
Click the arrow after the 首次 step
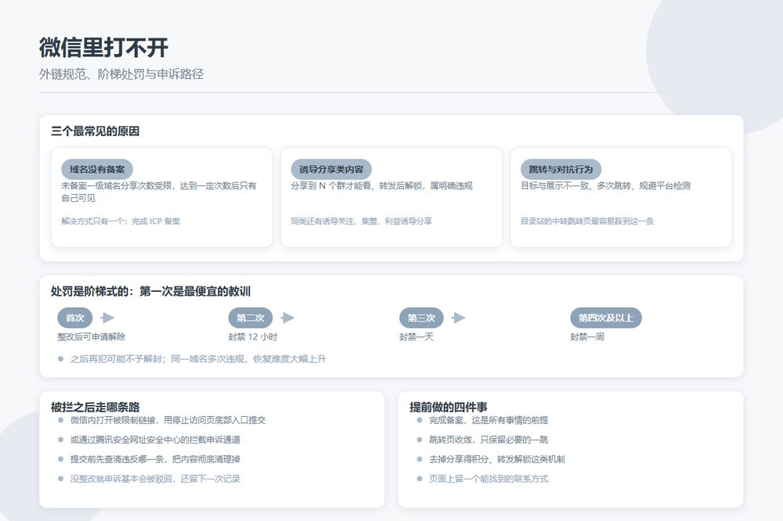[107, 318]
